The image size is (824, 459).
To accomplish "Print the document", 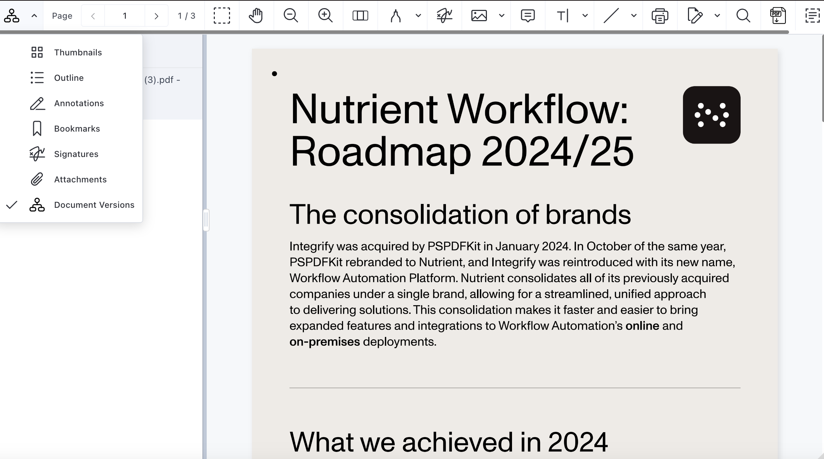I will click(660, 16).
